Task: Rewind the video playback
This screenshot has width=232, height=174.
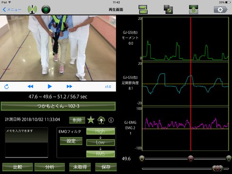Action: tap(30, 86)
